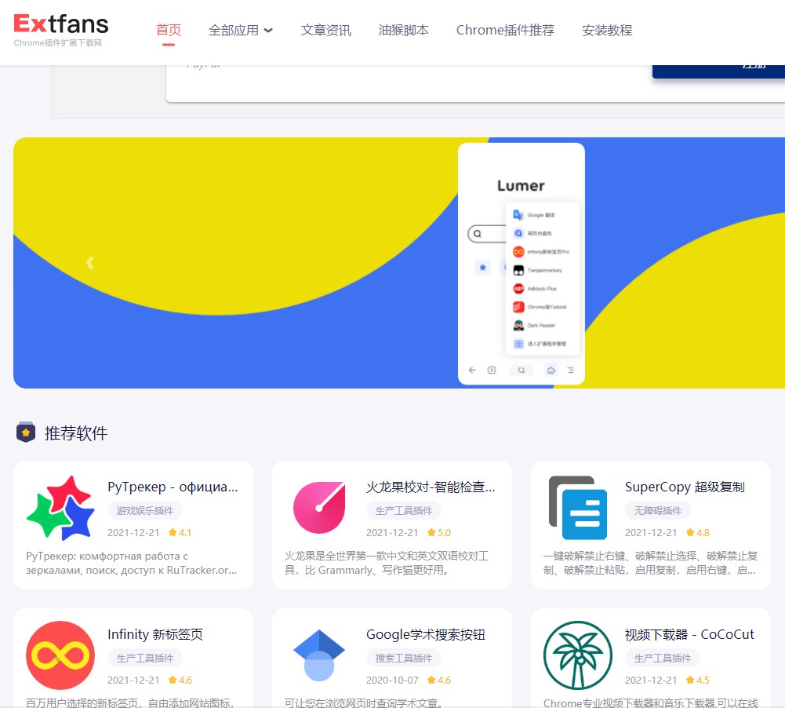Click the РуТрекер: комфортная работа description
Image resolution: width=785 pixels, height=708 pixels.
click(132, 563)
